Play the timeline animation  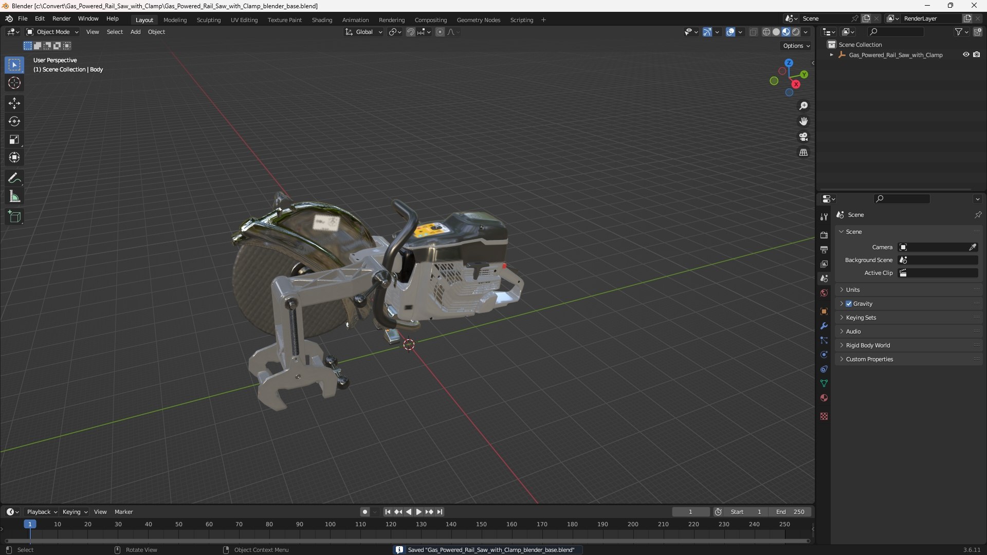click(x=418, y=512)
